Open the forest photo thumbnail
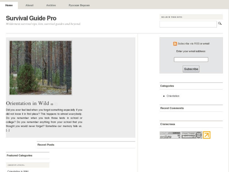Viewport: 229px width, 172px height. (x=40, y=68)
